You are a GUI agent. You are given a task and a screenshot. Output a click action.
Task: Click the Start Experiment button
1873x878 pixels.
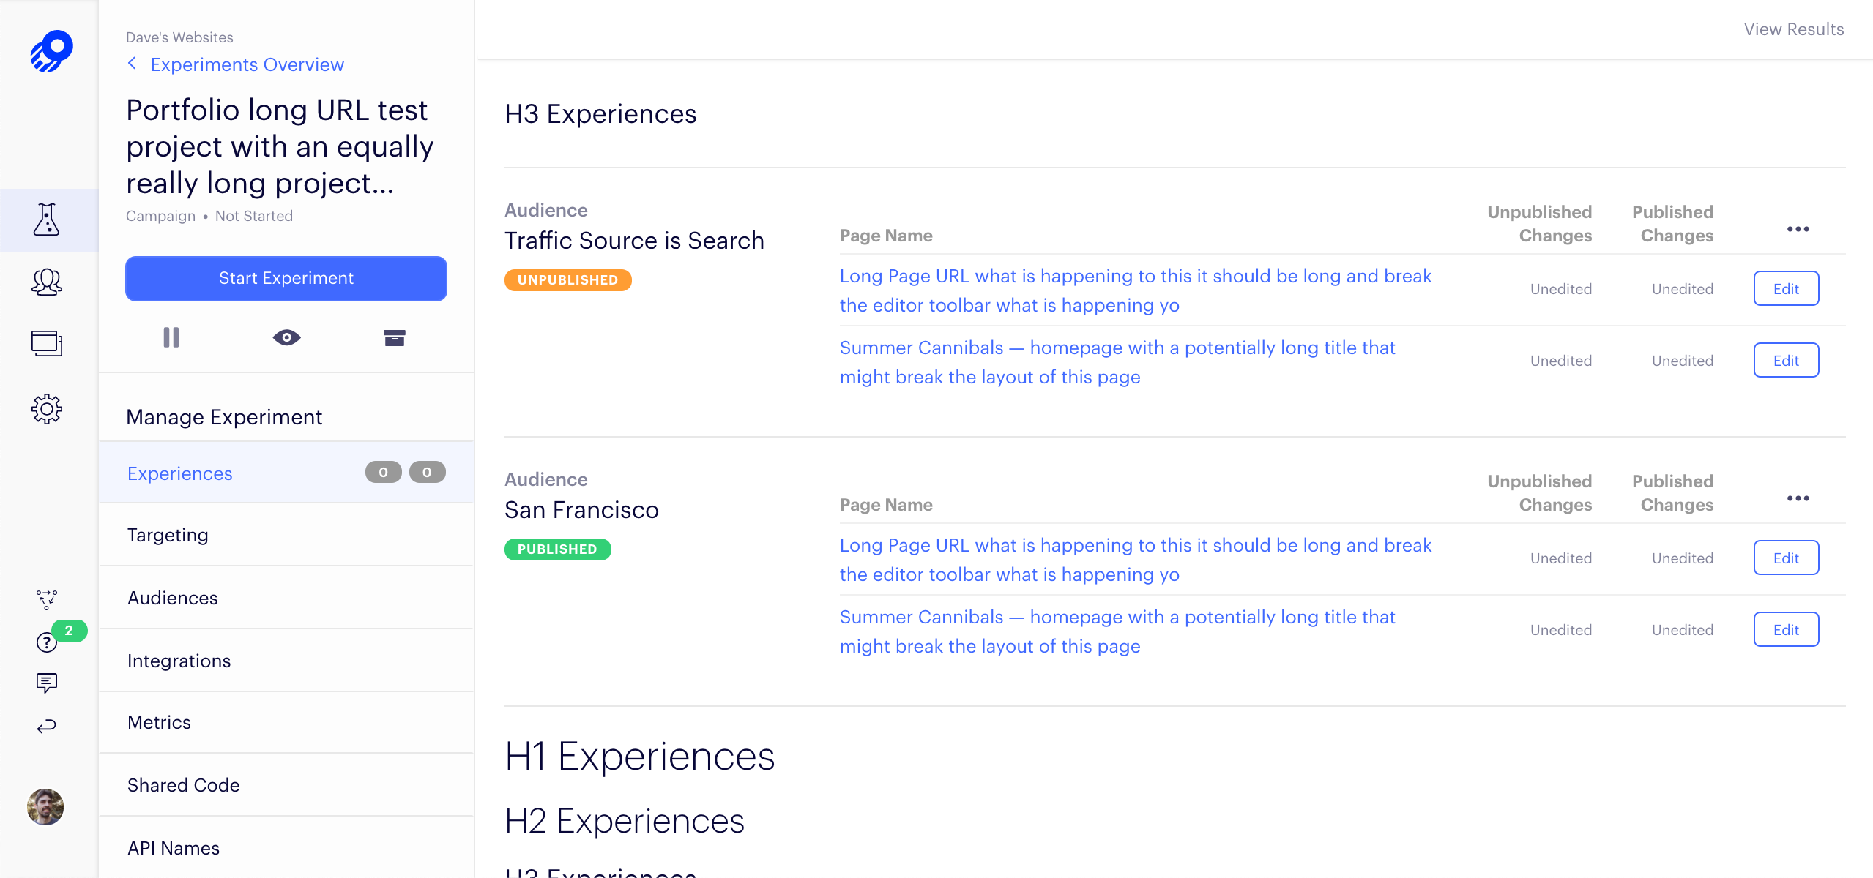click(286, 278)
